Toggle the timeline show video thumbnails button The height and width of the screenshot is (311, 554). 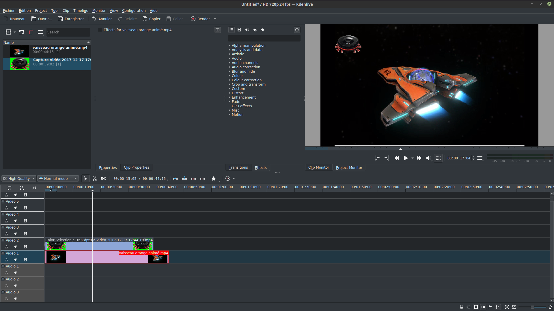tap(476, 307)
